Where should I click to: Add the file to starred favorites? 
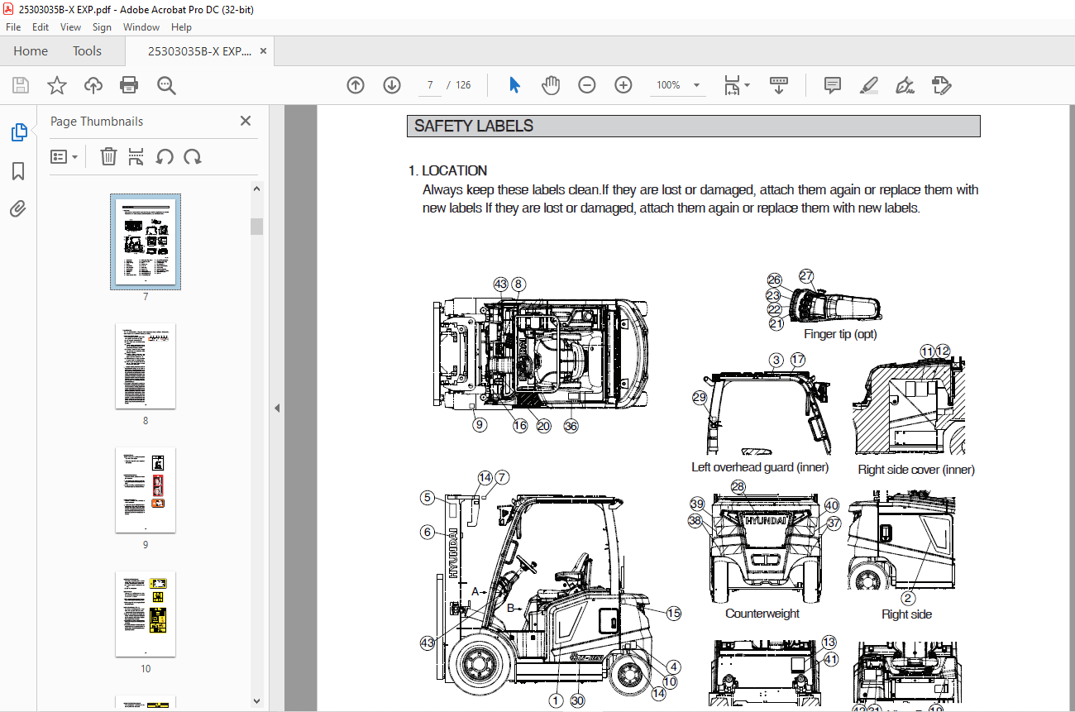point(56,85)
